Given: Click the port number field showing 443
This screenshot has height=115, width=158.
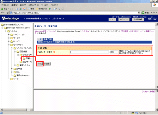Looking at the screenshot, I should click(114, 52).
